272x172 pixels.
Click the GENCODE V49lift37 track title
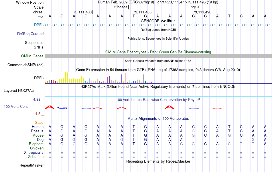tap(158, 21)
